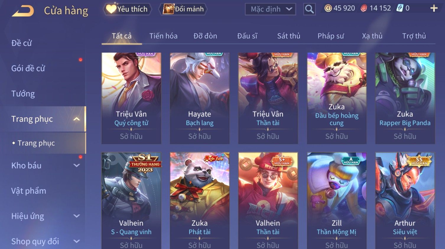Expand the Shop quy đổi section

[x=77, y=241]
